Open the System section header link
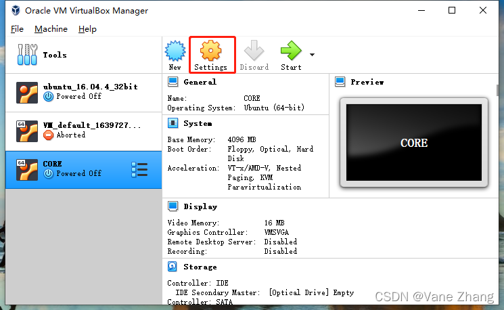504x310 pixels. [198, 123]
